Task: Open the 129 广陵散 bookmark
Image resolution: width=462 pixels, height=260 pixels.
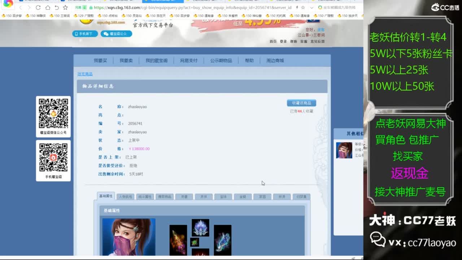Action: 83,16
